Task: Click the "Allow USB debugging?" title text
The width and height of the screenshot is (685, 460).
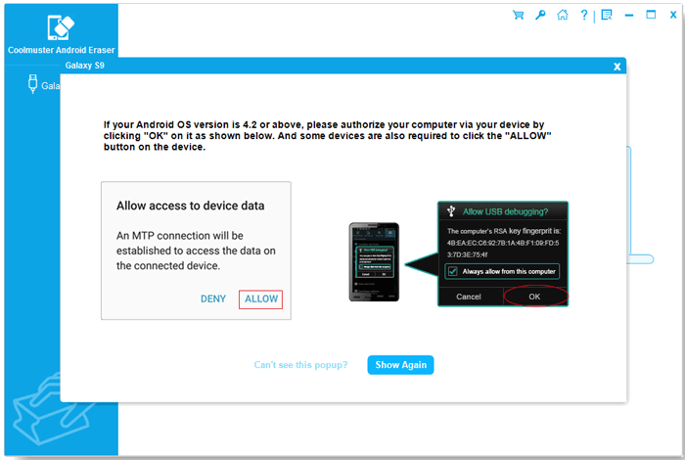Action: click(x=506, y=211)
